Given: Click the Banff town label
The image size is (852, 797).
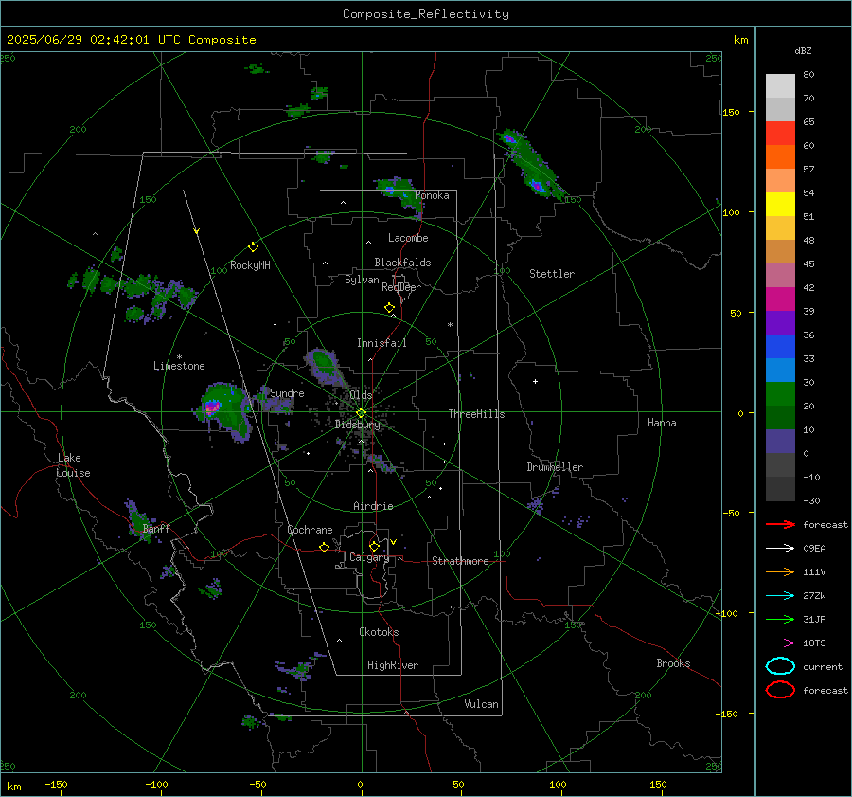Looking at the screenshot, I should point(156,528).
